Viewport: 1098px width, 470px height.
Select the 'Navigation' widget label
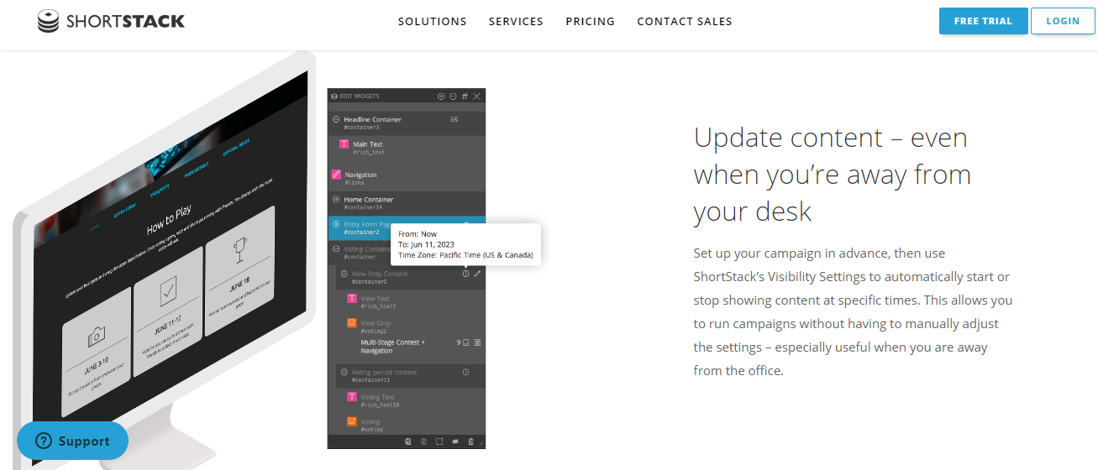(361, 175)
